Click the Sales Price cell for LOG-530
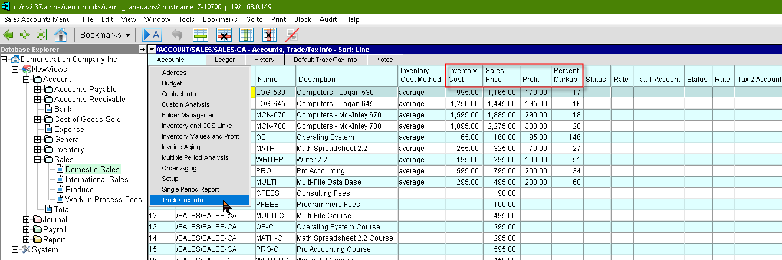The height and width of the screenshot is (260, 782). 500,93
